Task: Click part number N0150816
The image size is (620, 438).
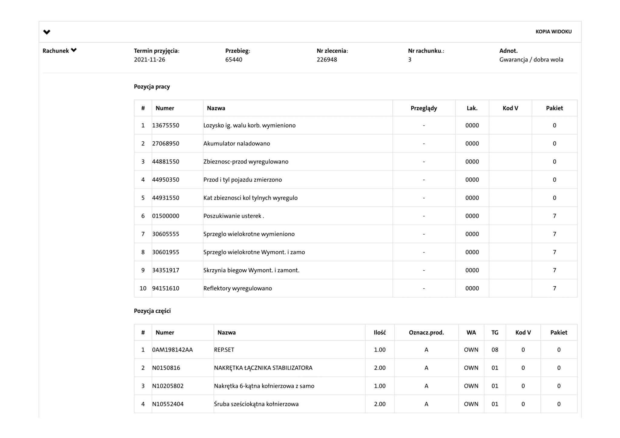Action: tap(166, 368)
